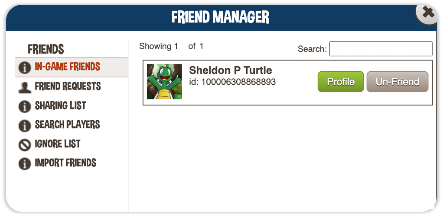This screenshot has height=217, width=443.
Task: Click the info icon beside Sharing List
Action: pyautogui.click(x=25, y=106)
